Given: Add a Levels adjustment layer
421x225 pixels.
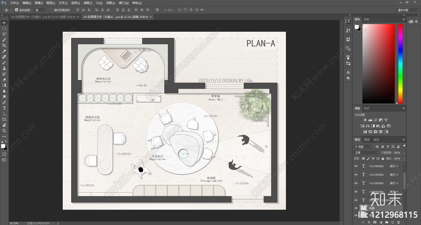Looking at the screenshot, I should pyautogui.click(x=370, y=120).
